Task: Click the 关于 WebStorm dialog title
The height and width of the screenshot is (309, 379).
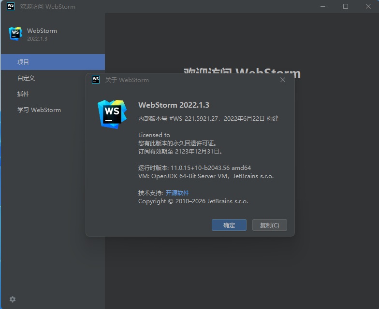Action: pyautogui.click(x=127, y=80)
